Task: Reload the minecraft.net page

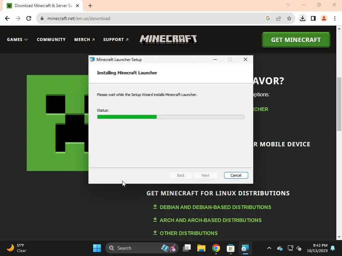Action: pos(29,18)
